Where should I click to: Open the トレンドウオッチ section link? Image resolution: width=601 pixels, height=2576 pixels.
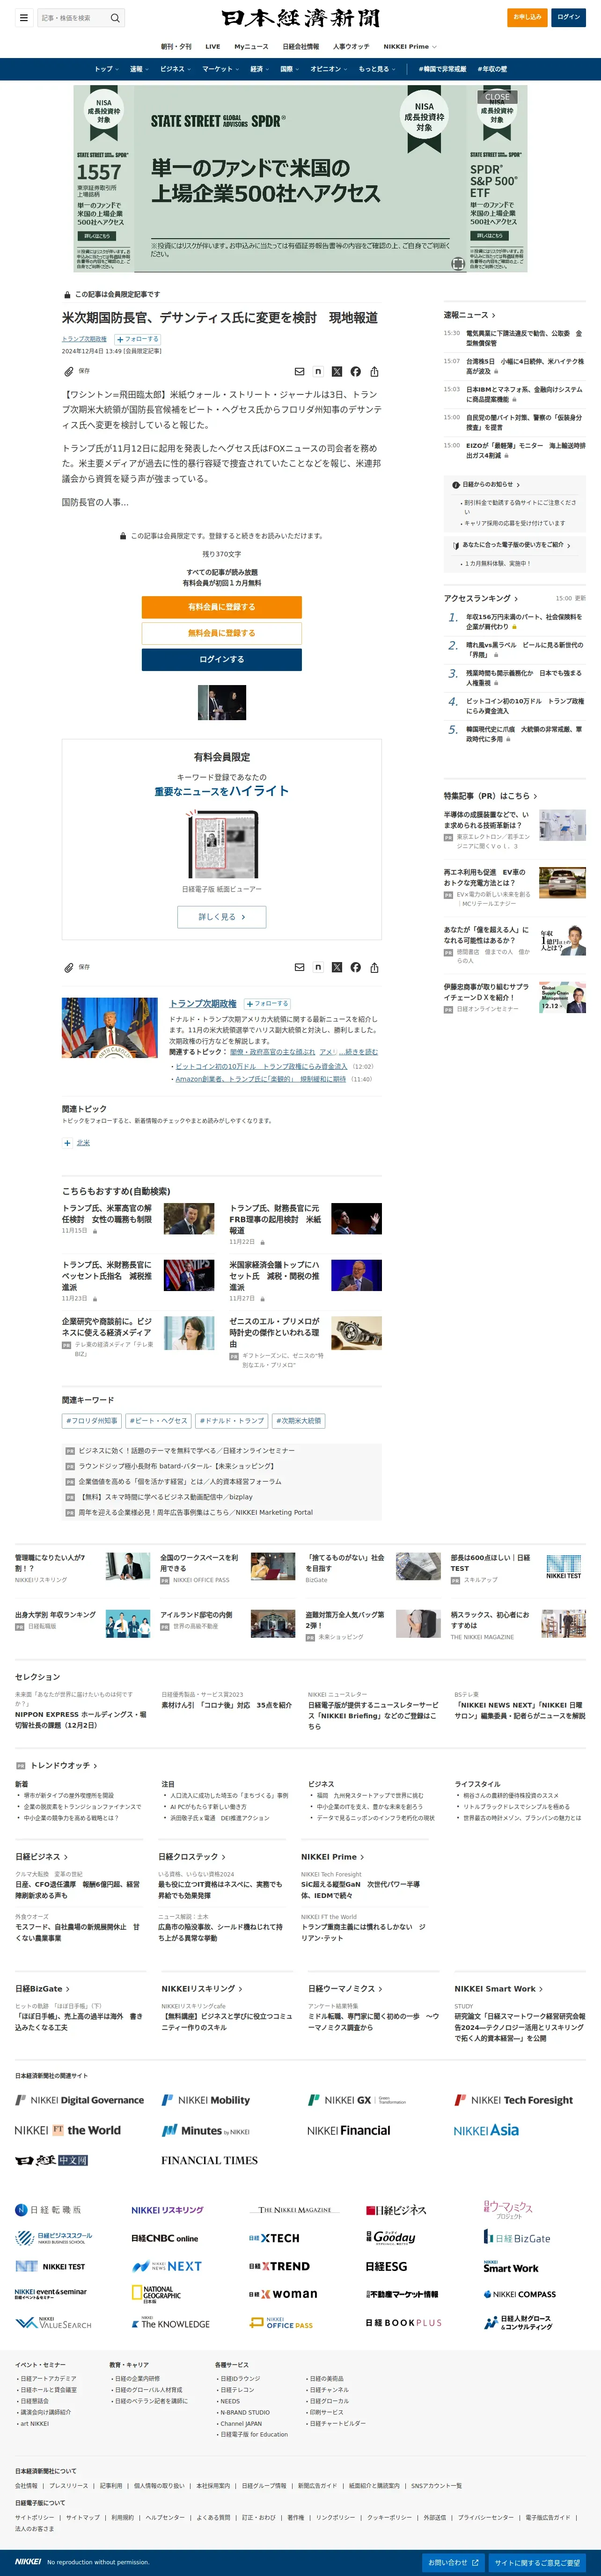[63, 1766]
